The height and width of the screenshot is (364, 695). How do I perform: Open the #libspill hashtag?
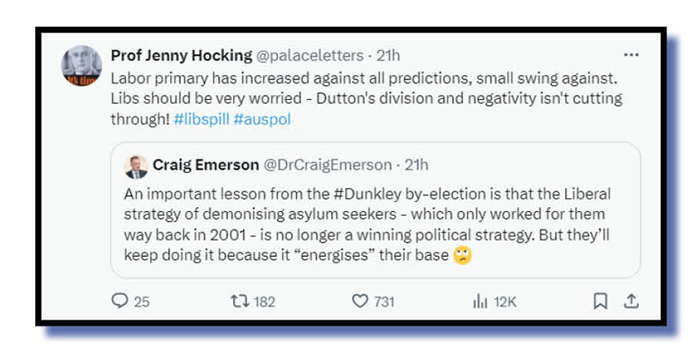[x=201, y=119]
